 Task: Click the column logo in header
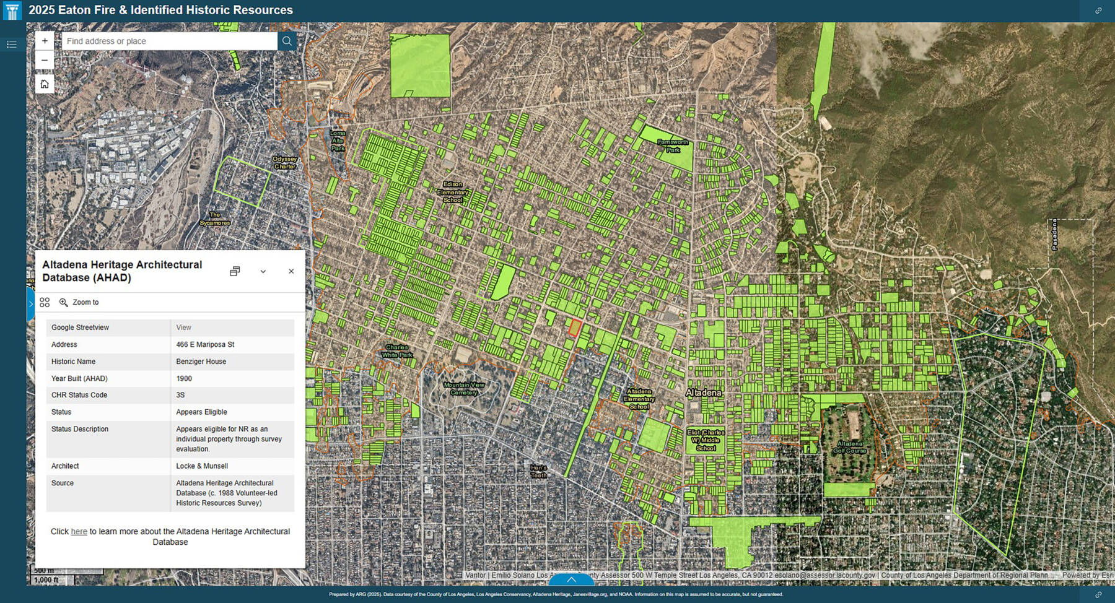point(12,11)
